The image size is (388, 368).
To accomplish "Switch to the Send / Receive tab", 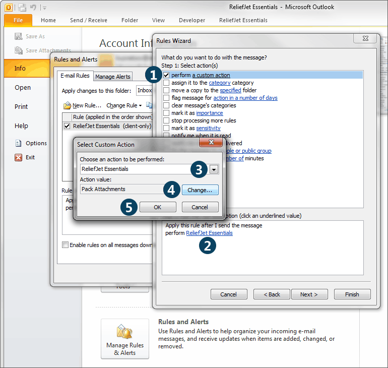I will pyautogui.click(x=89, y=20).
